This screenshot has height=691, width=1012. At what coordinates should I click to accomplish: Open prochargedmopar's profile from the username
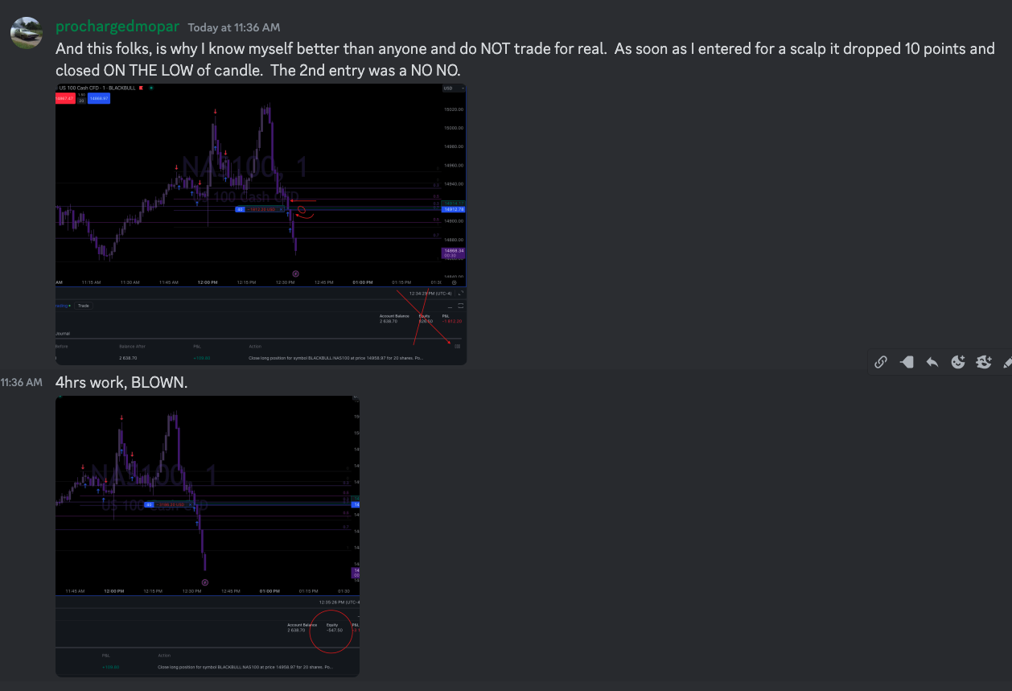pyautogui.click(x=117, y=26)
